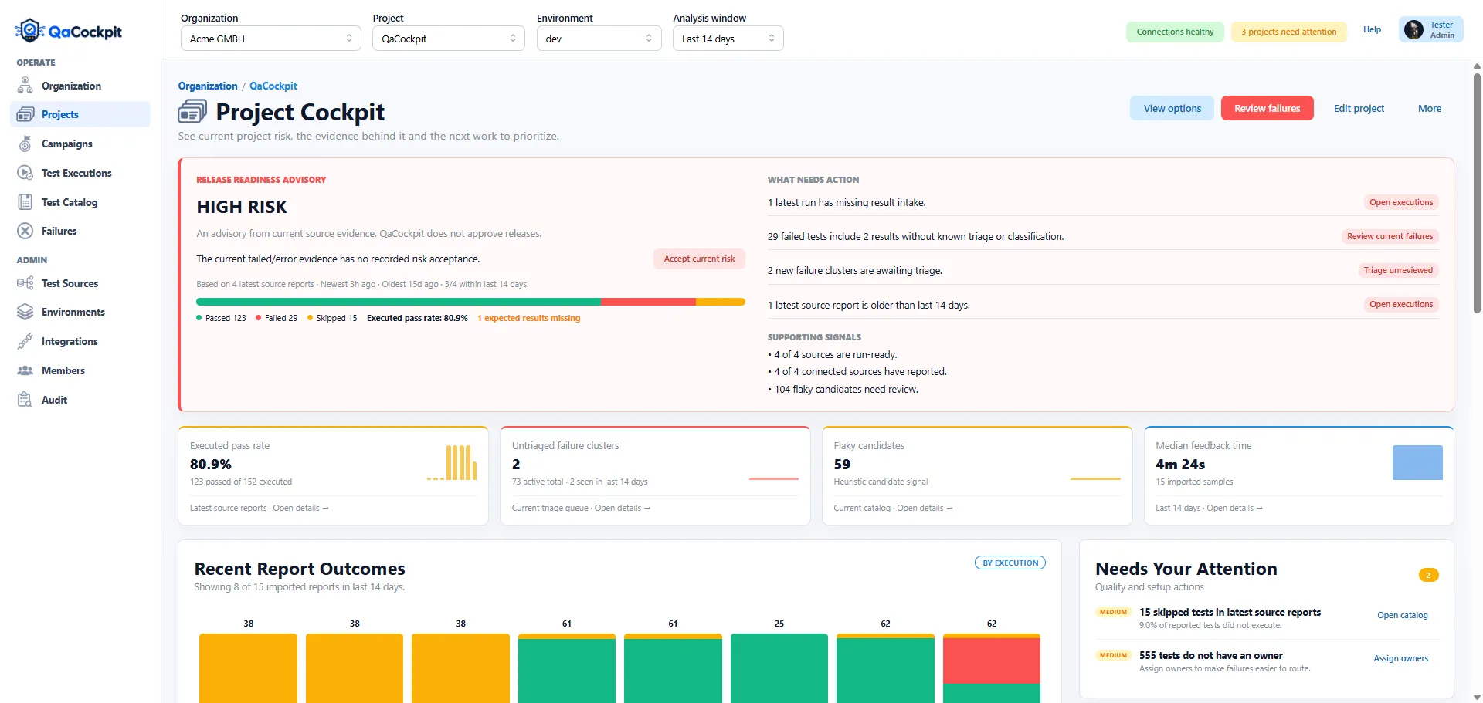Click the Skipped 15 legend entry

332,318
